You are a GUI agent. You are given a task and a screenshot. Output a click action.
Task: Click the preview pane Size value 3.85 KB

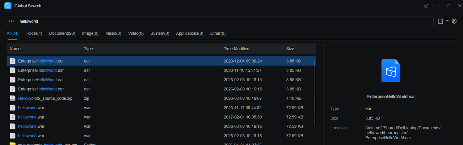click(372, 118)
